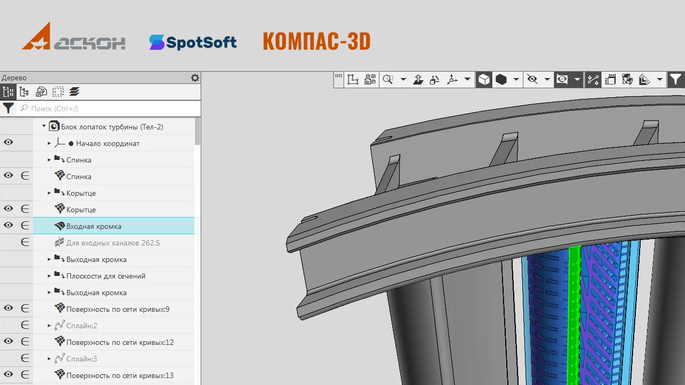Open the display mode dropdown arrow
685x385 pixels.
(516, 80)
